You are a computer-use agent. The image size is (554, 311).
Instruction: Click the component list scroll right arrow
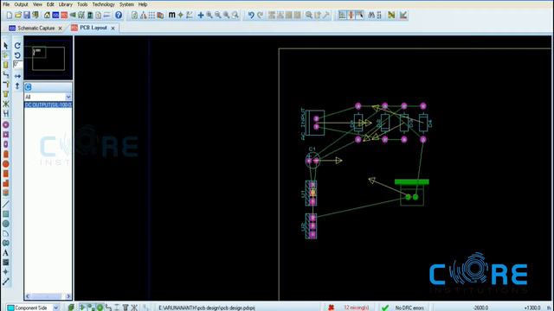coord(68,296)
